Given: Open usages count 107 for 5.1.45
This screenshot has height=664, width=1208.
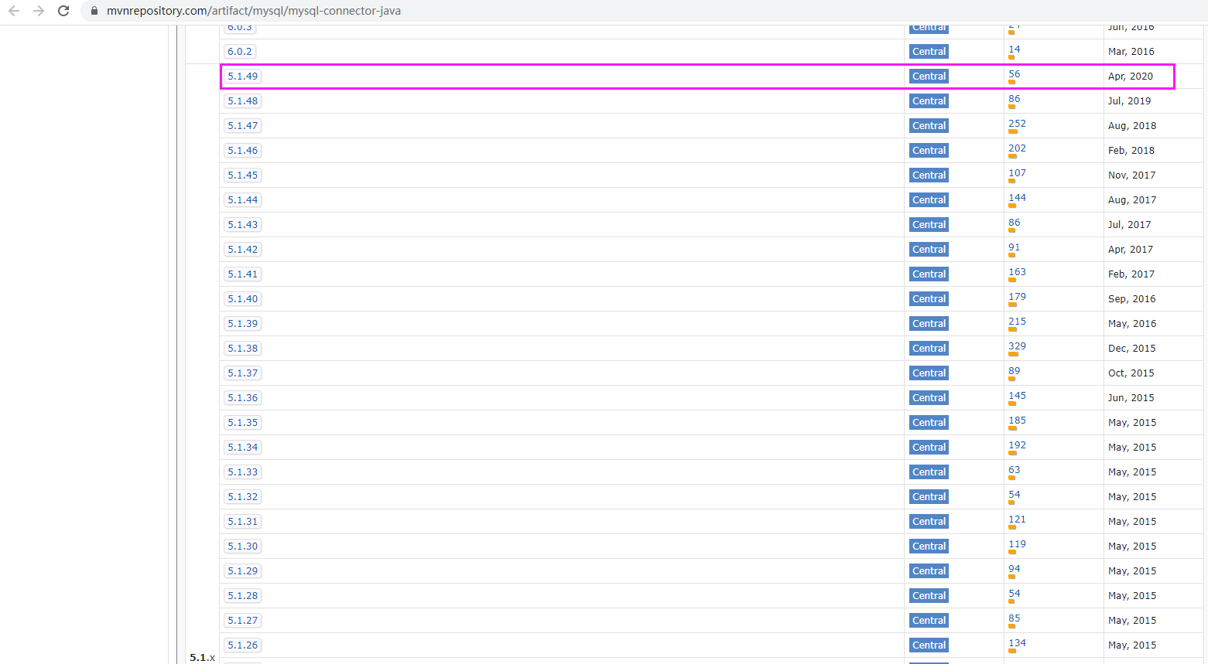Looking at the screenshot, I should [1017, 173].
